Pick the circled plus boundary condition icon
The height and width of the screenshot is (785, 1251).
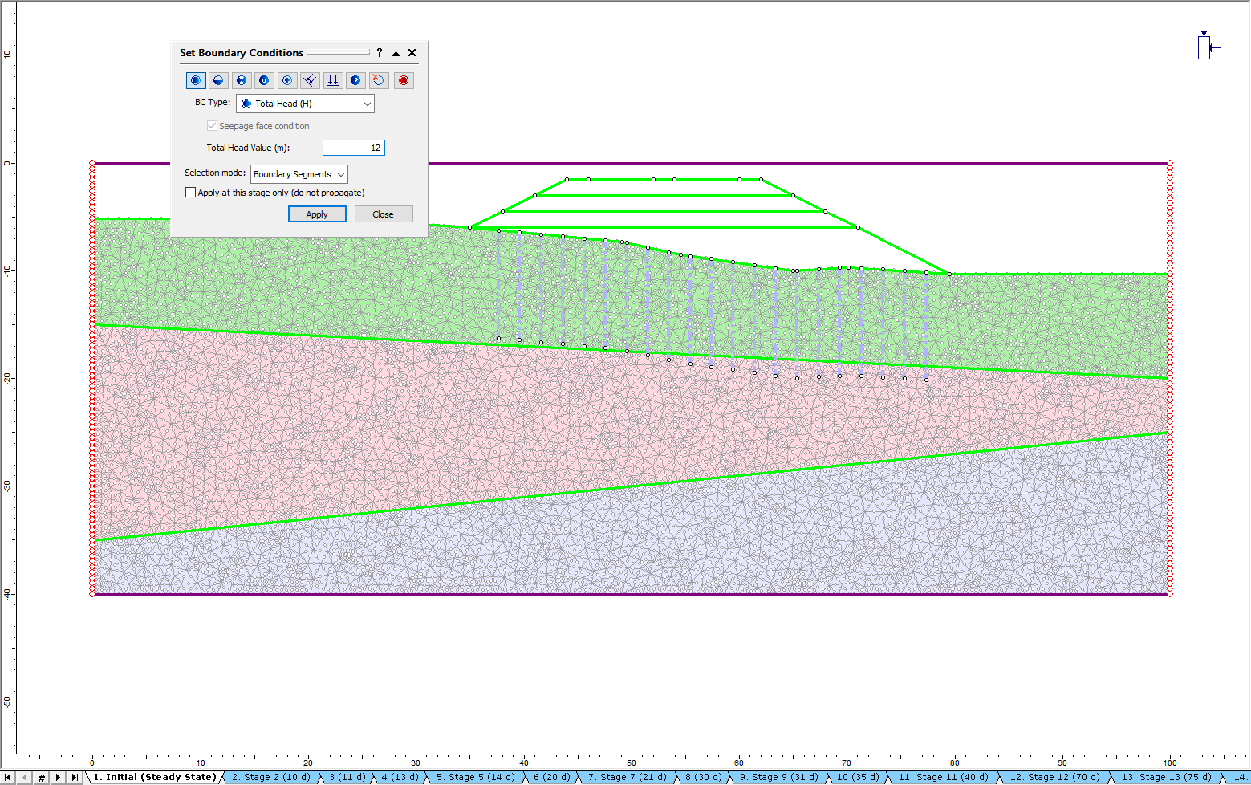(287, 80)
